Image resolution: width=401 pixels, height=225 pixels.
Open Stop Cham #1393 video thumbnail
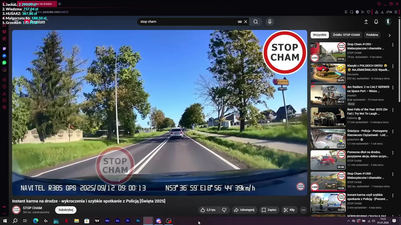click(328, 52)
